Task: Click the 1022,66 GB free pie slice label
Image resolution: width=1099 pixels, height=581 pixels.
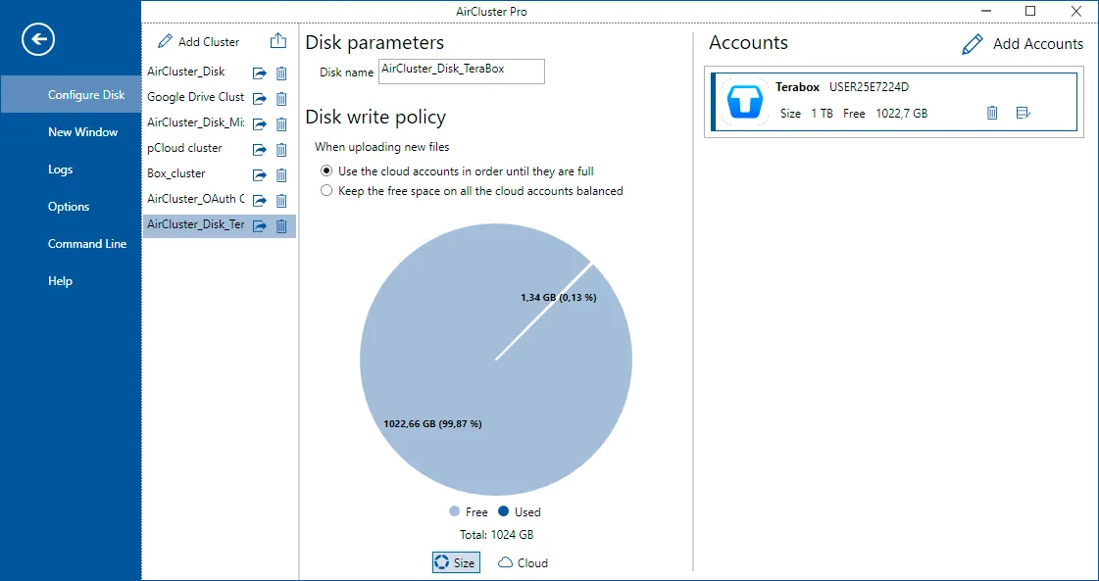Action: [x=432, y=424]
